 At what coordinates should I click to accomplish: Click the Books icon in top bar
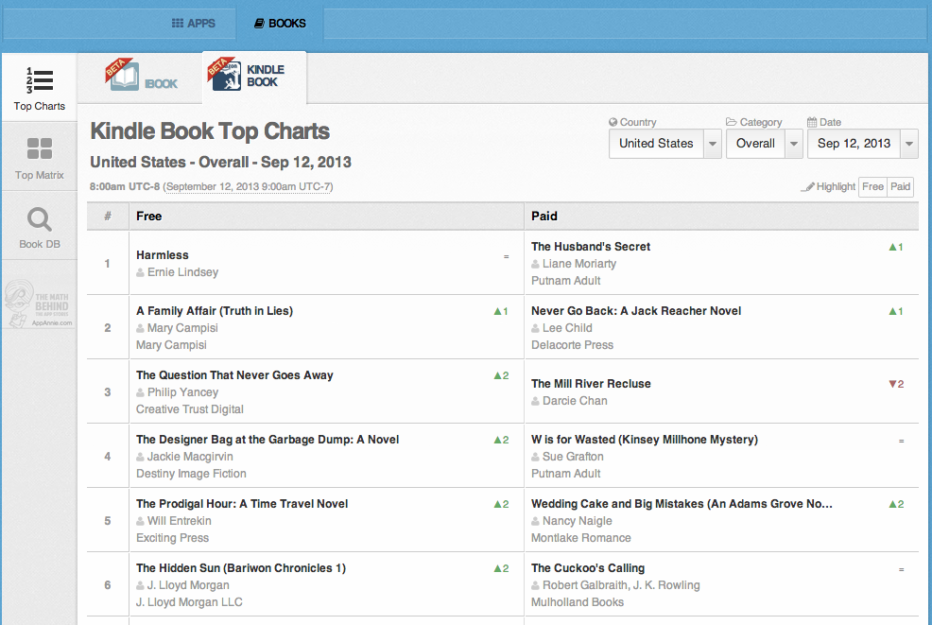pyautogui.click(x=259, y=24)
